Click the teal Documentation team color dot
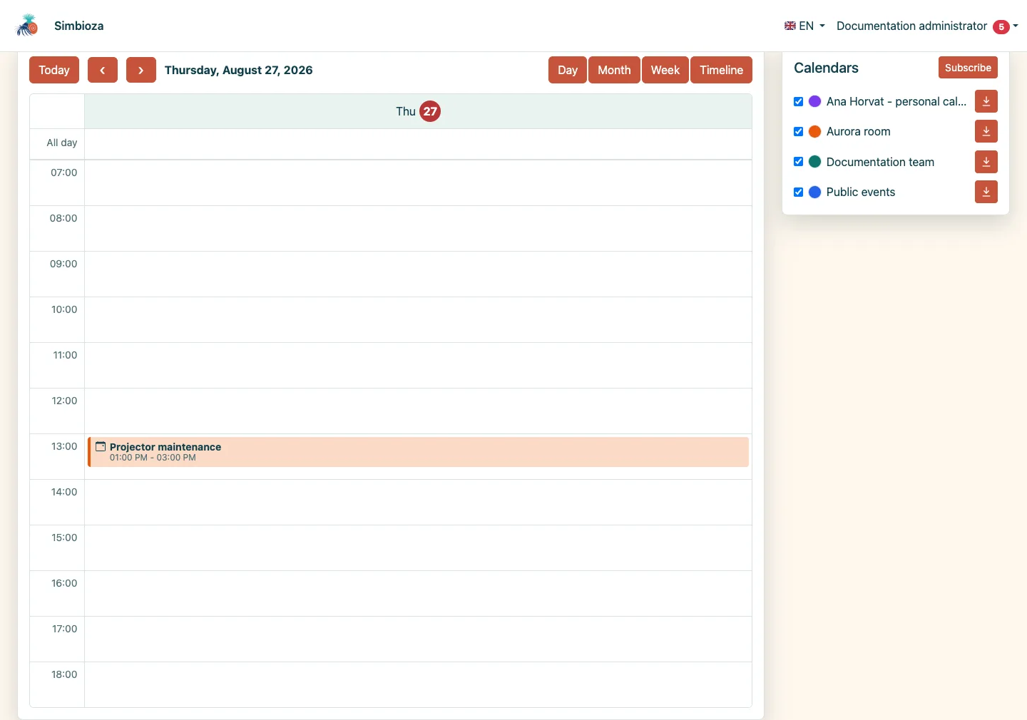Viewport: 1027px width, 720px height. [814, 162]
